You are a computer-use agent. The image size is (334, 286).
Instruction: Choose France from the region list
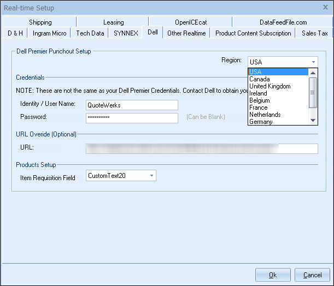pyautogui.click(x=278, y=108)
